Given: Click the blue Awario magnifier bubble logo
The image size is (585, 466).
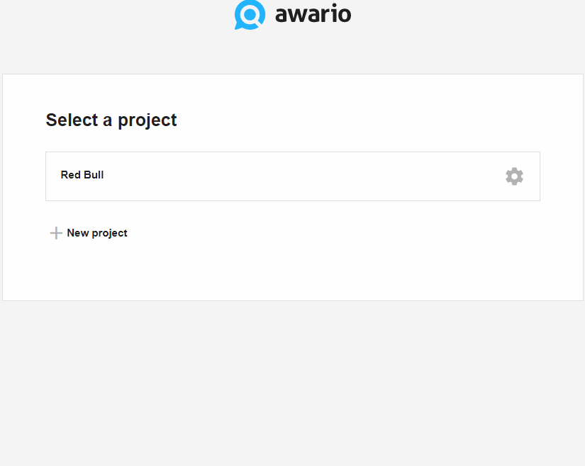Looking at the screenshot, I should [250, 15].
